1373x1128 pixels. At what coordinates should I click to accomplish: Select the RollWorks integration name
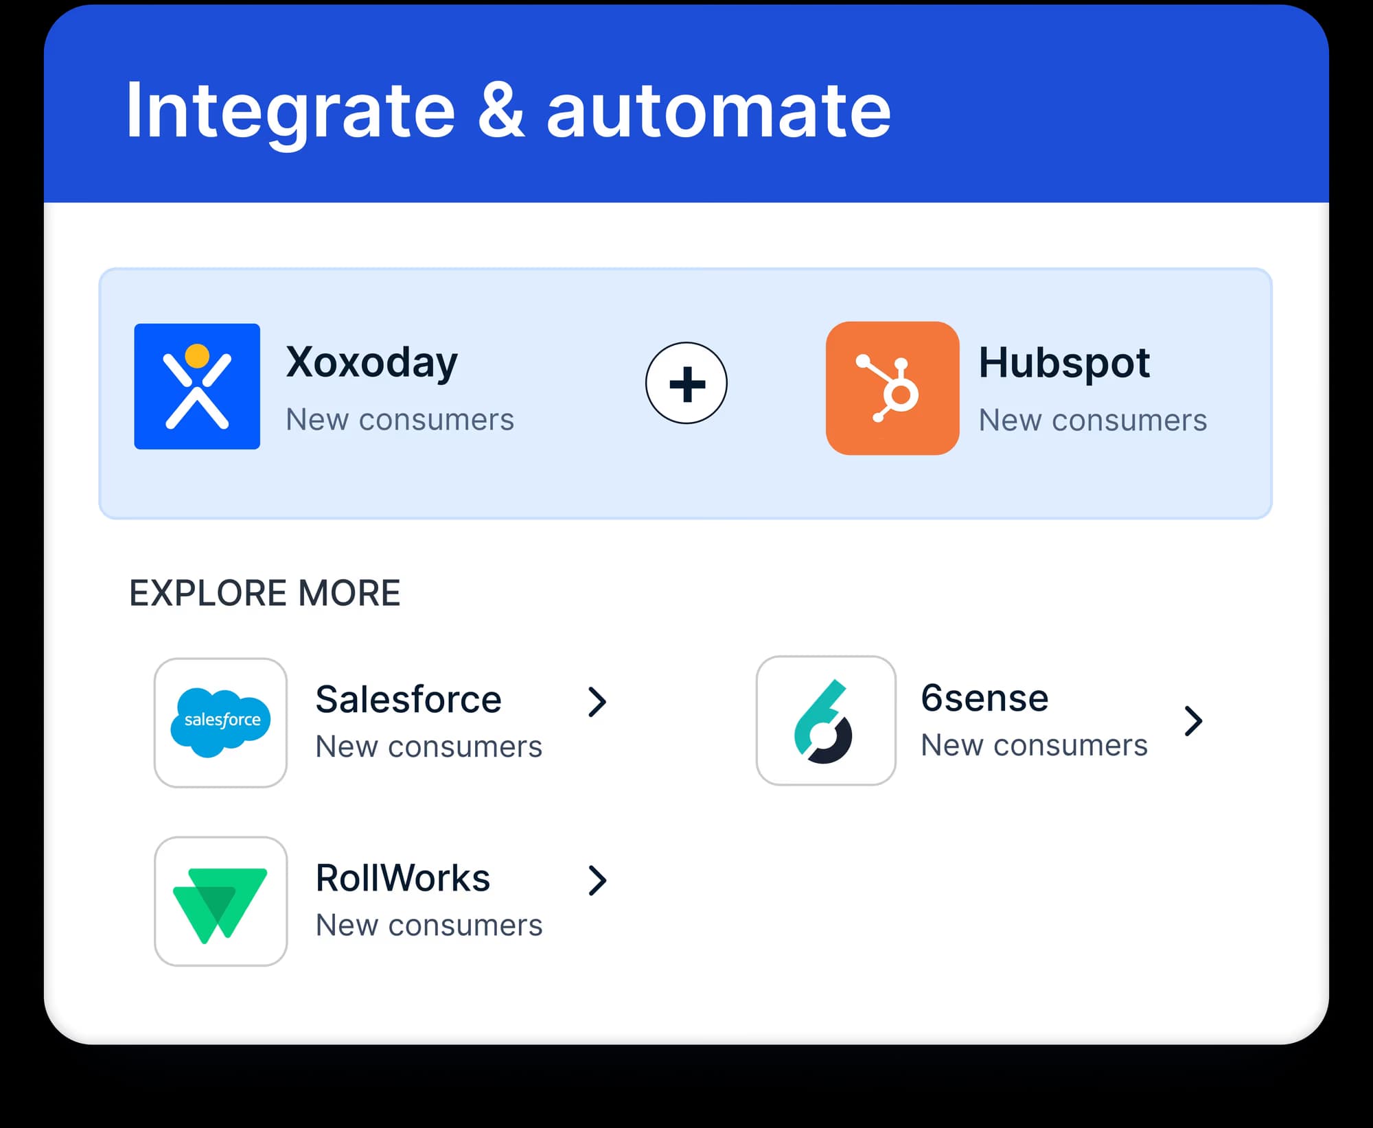point(403,878)
